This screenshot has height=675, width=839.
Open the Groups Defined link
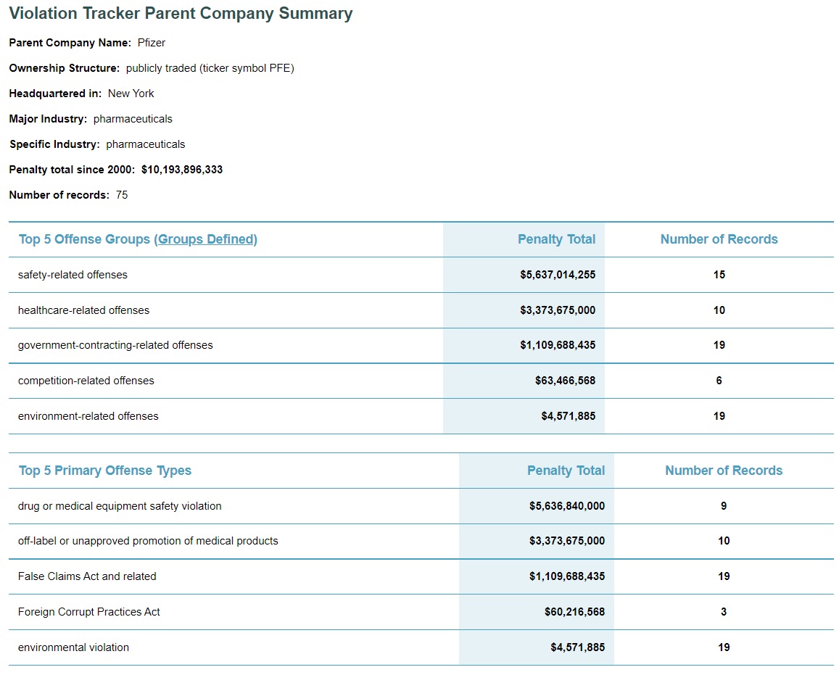[x=207, y=239]
